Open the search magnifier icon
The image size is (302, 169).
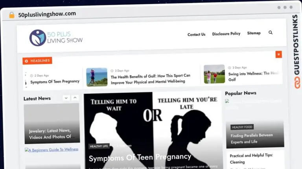click(x=271, y=33)
